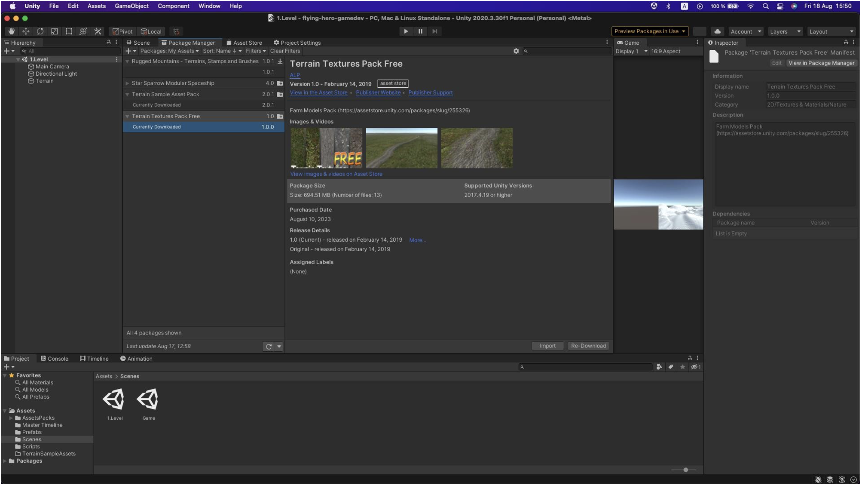Viewport: 862px width, 485px height.
Task: Open Hierarchy panel options menu
Action: coord(116,43)
